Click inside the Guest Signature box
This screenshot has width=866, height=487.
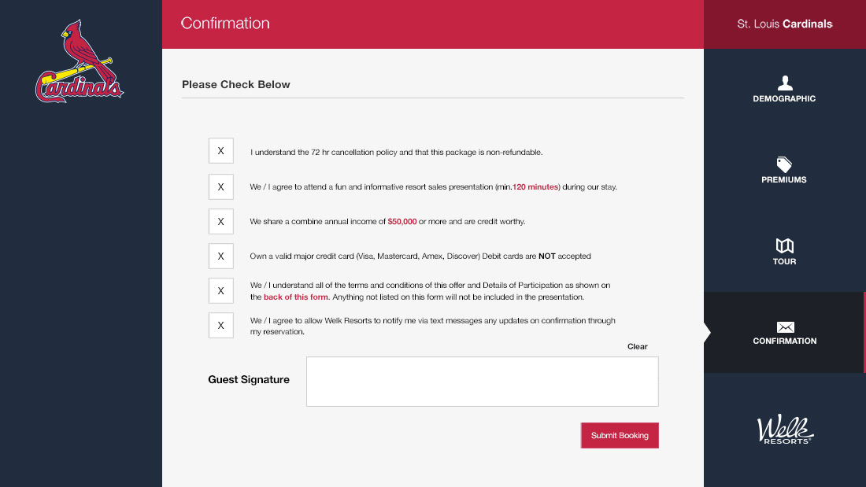coord(483,382)
